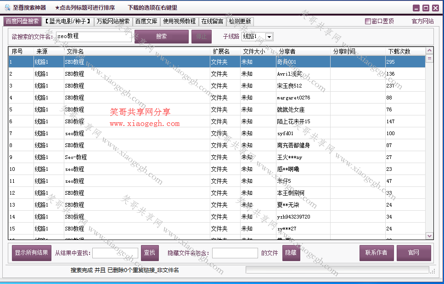
Task: Click the 搜索 button
Action: pyautogui.click(x=162, y=37)
